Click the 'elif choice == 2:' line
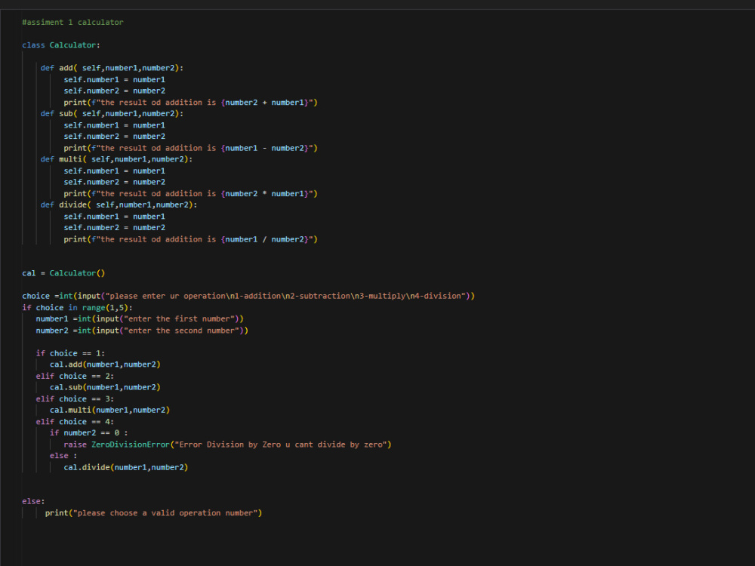The image size is (755, 566). click(75, 376)
